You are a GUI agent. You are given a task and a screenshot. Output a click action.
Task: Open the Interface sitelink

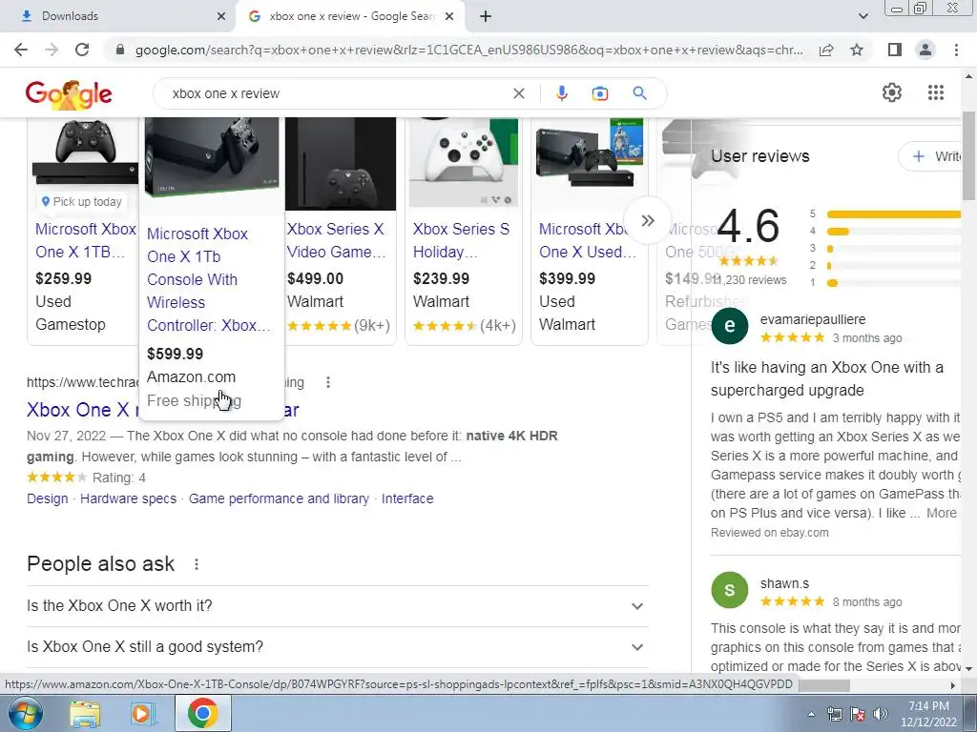tap(407, 498)
